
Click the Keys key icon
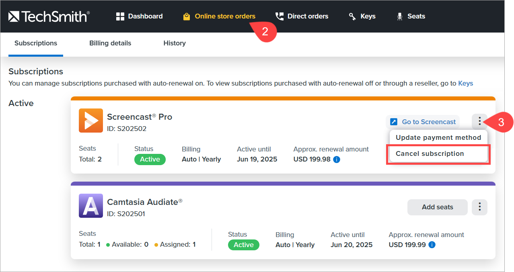(352, 16)
